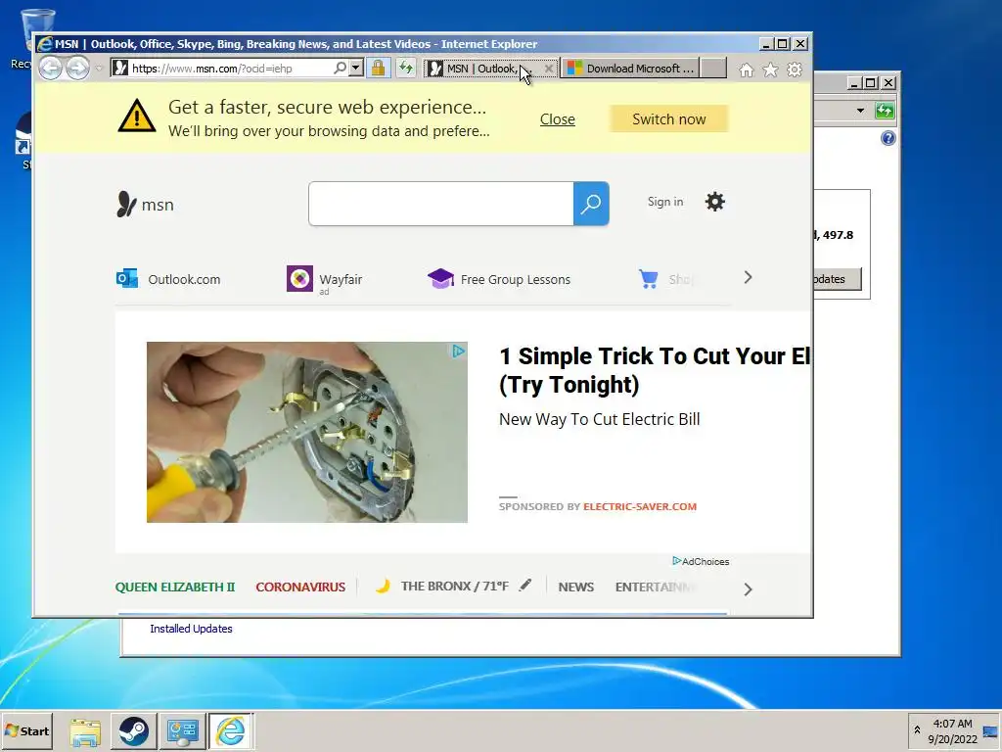This screenshot has height=752, width=1002.
Task: Open MSN settings gear icon
Action: [x=715, y=202]
